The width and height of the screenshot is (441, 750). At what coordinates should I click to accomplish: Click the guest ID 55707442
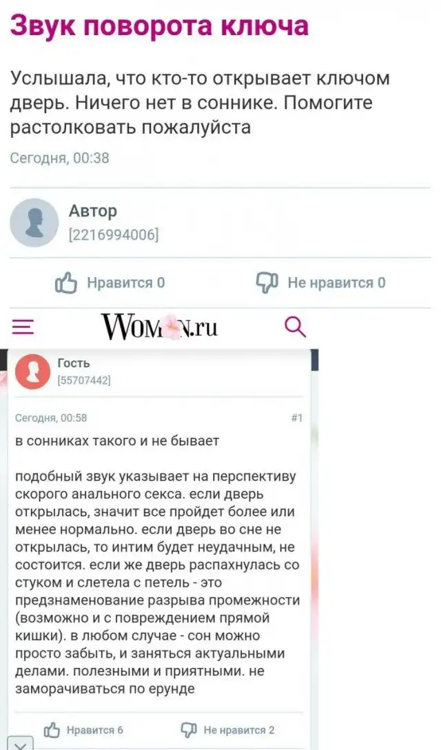[83, 381]
